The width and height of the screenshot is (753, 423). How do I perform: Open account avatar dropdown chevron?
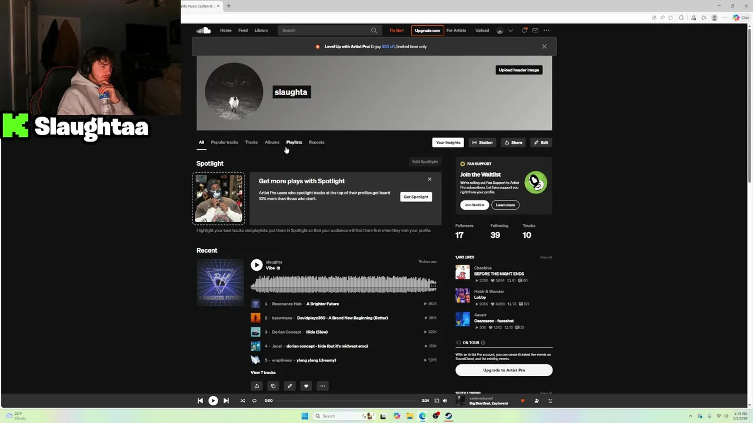pyautogui.click(x=511, y=31)
